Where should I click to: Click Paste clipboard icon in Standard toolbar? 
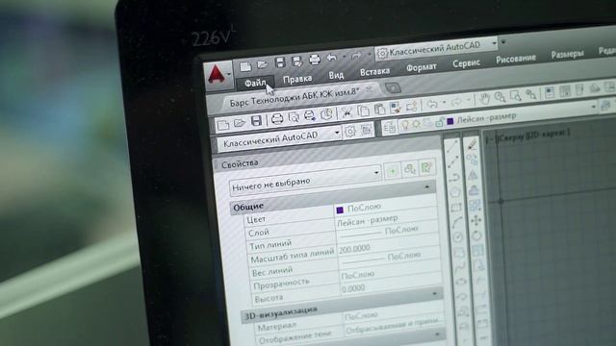[379, 109]
